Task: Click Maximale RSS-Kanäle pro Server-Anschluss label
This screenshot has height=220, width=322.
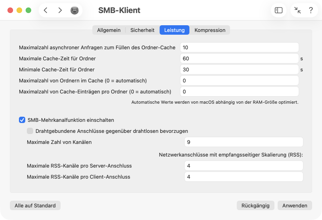Action: tap(79, 166)
